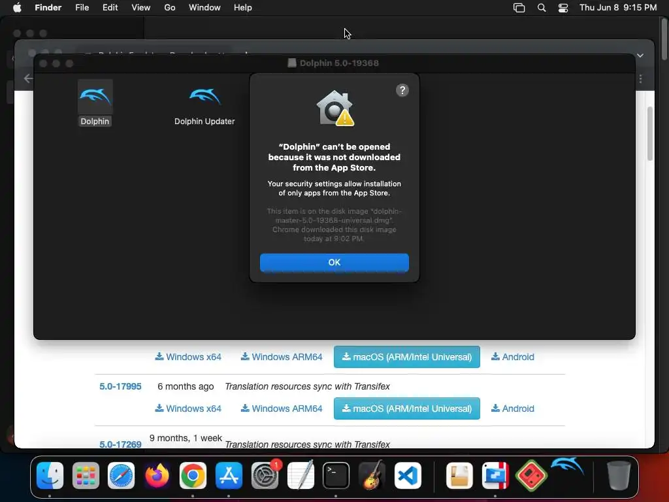This screenshot has height=502, width=669.
Task: Open the Window menu
Action: pos(204,8)
